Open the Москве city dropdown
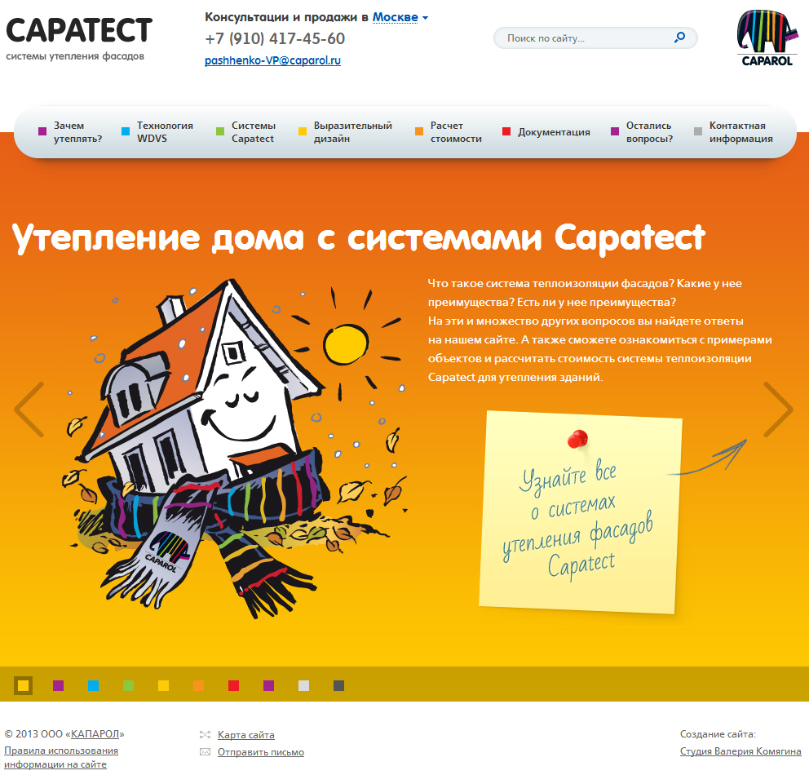 click(x=396, y=17)
